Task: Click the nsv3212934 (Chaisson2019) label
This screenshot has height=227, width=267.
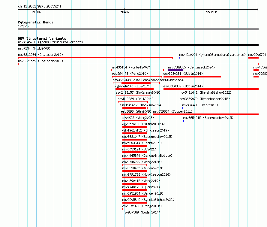Action: (40, 55)
